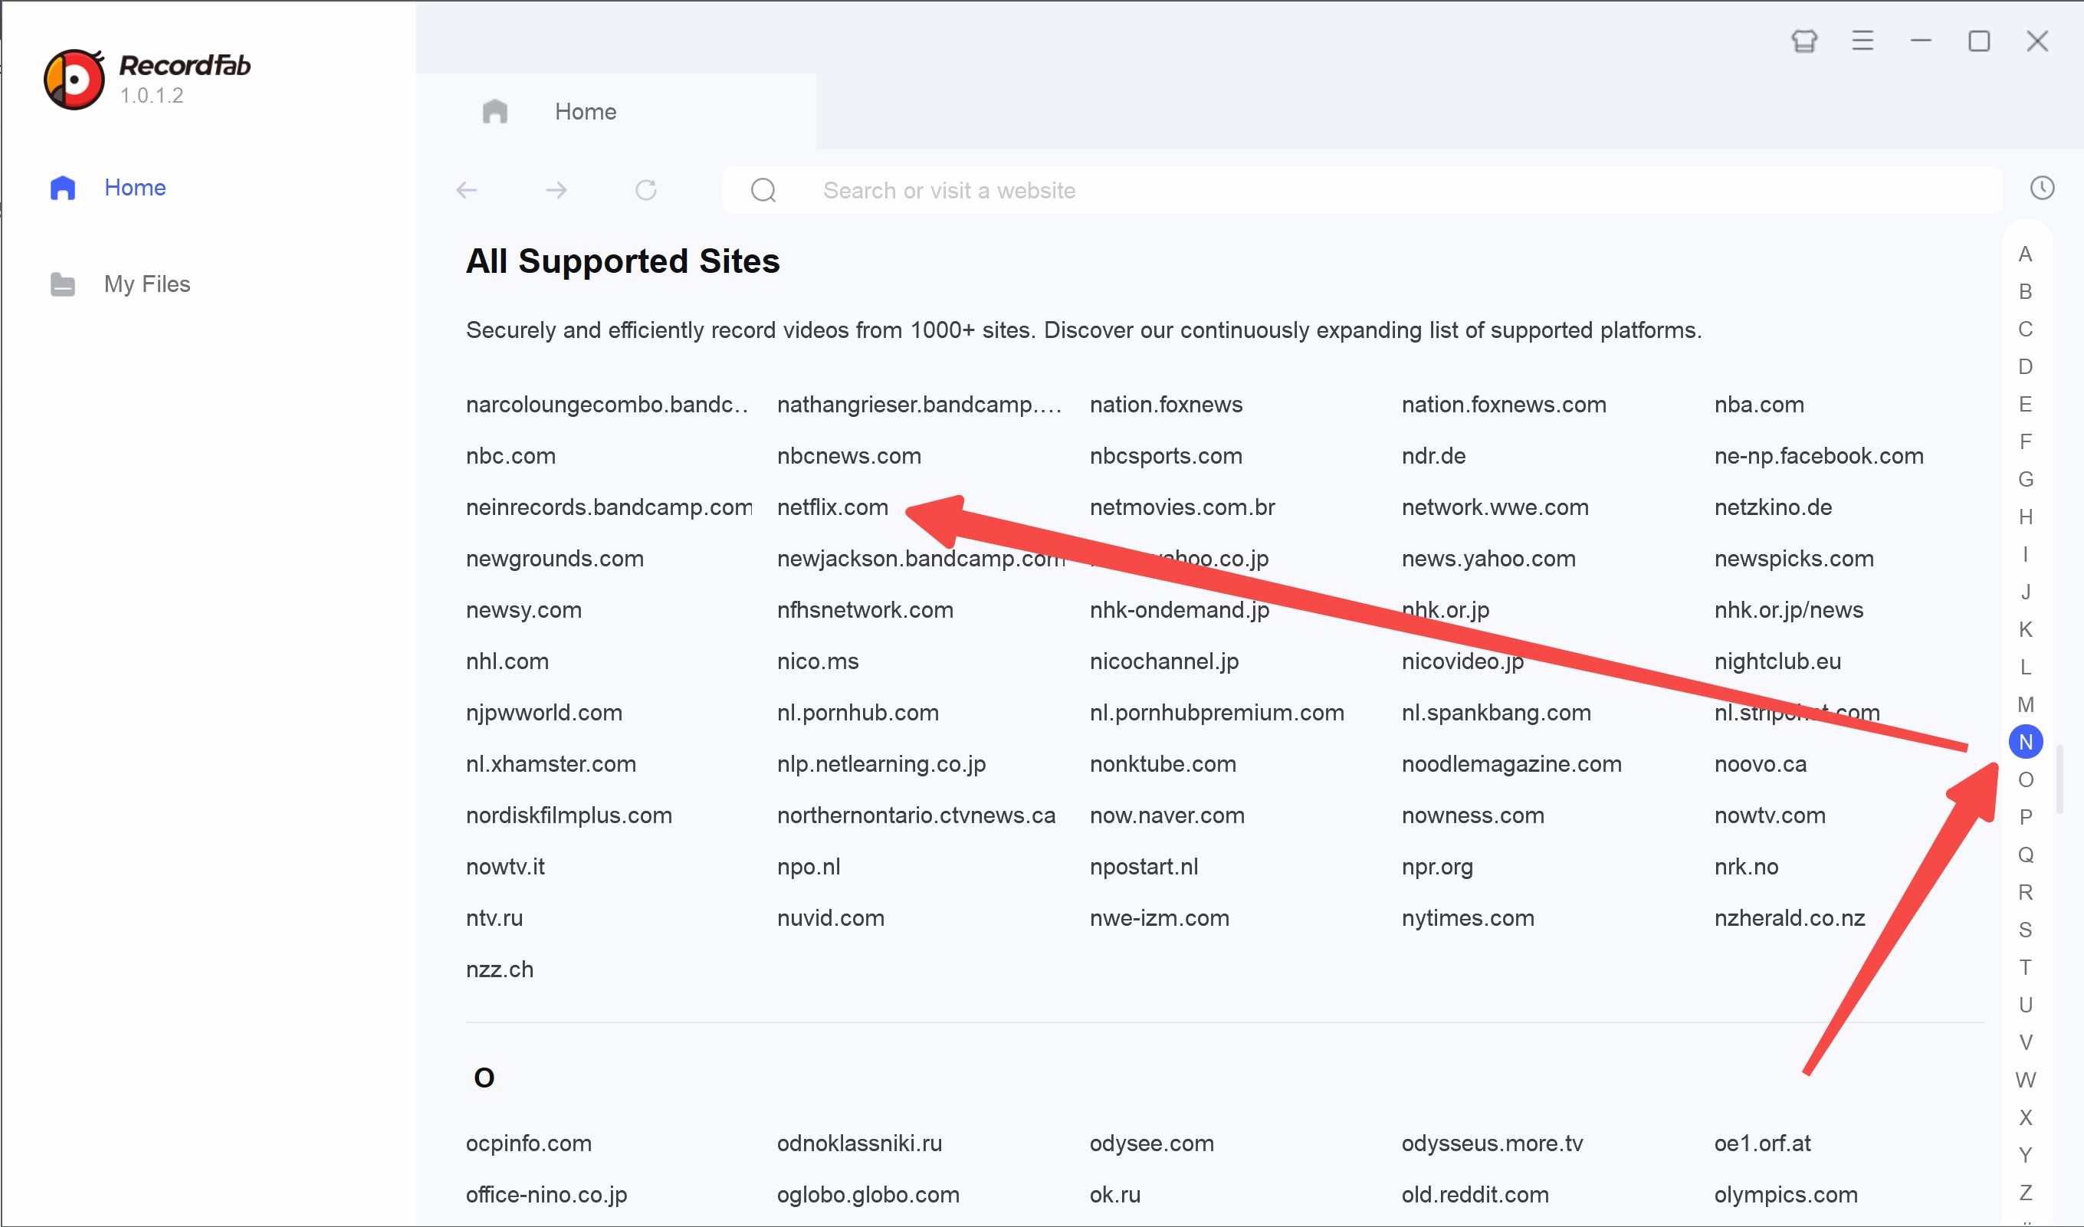Open ndr.de site link
This screenshot has height=1227, width=2084.
click(x=1433, y=455)
